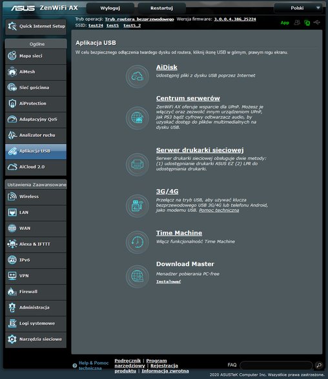Image resolution: width=328 pixels, height=379 pixels.
Task: Click the USB status icon in header
Action: pos(316,23)
